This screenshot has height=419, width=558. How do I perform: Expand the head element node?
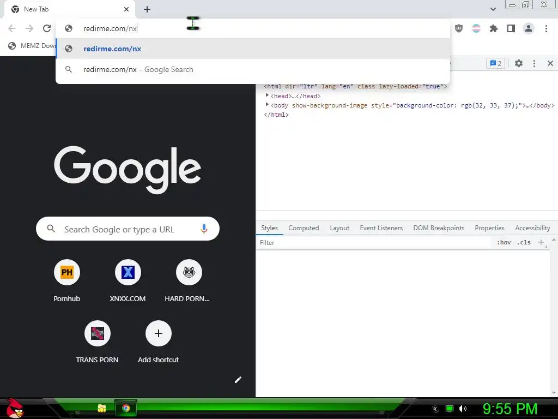tap(267, 95)
